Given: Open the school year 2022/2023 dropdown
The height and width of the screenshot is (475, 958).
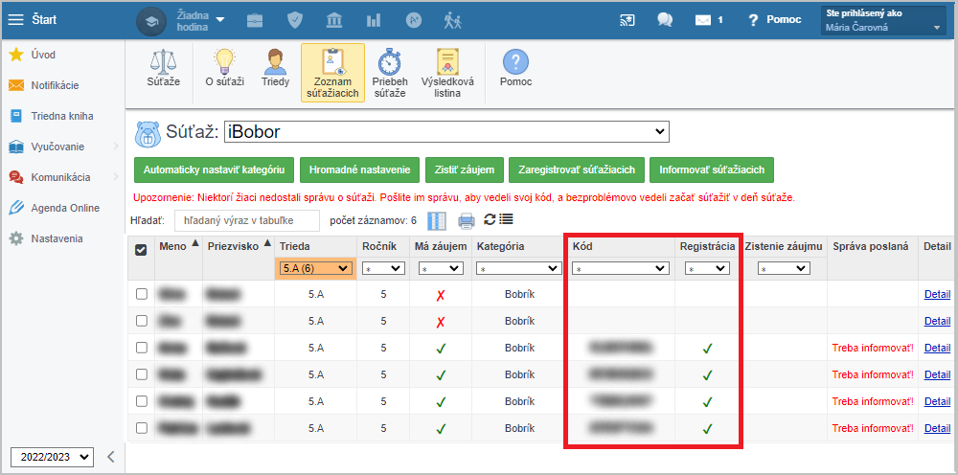Looking at the screenshot, I should pos(52,457).
